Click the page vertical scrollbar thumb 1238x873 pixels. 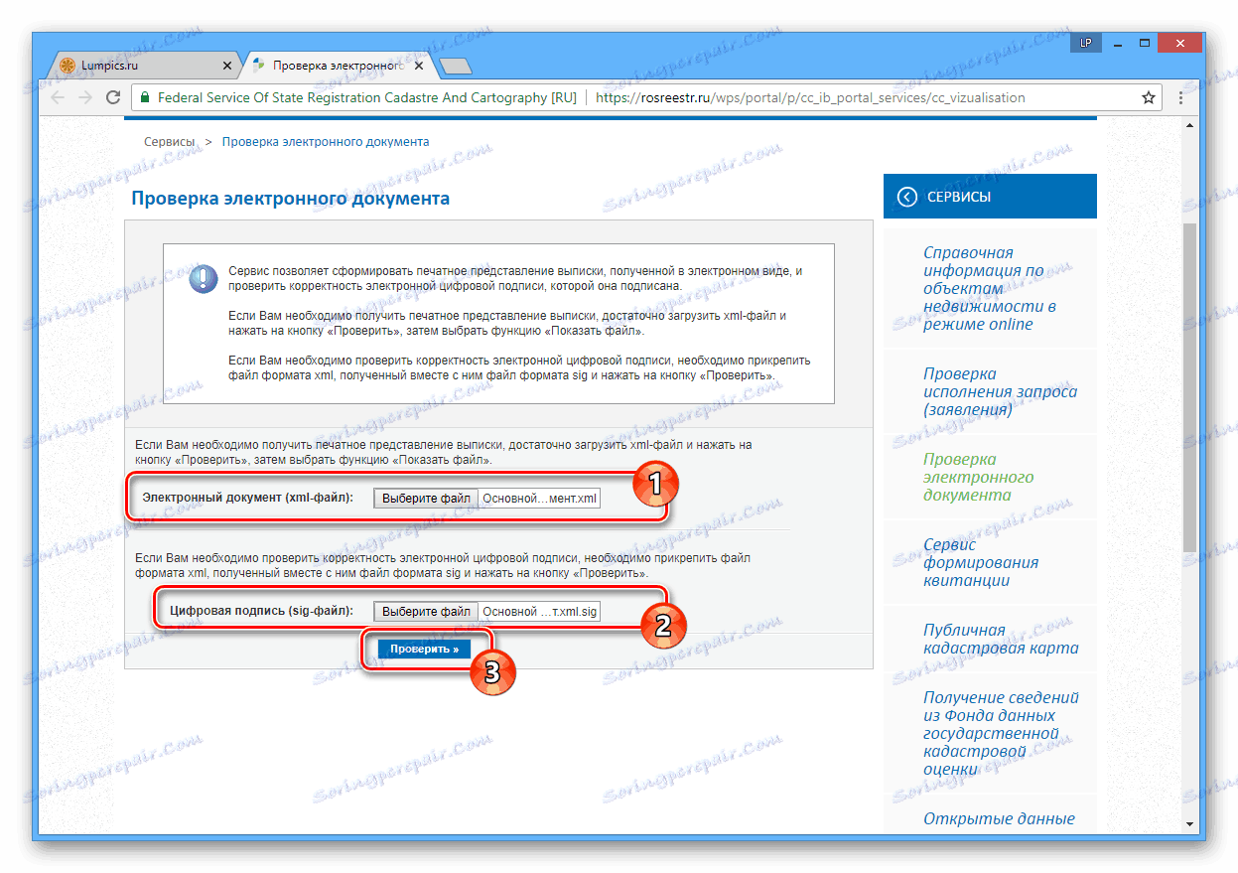1189,387
